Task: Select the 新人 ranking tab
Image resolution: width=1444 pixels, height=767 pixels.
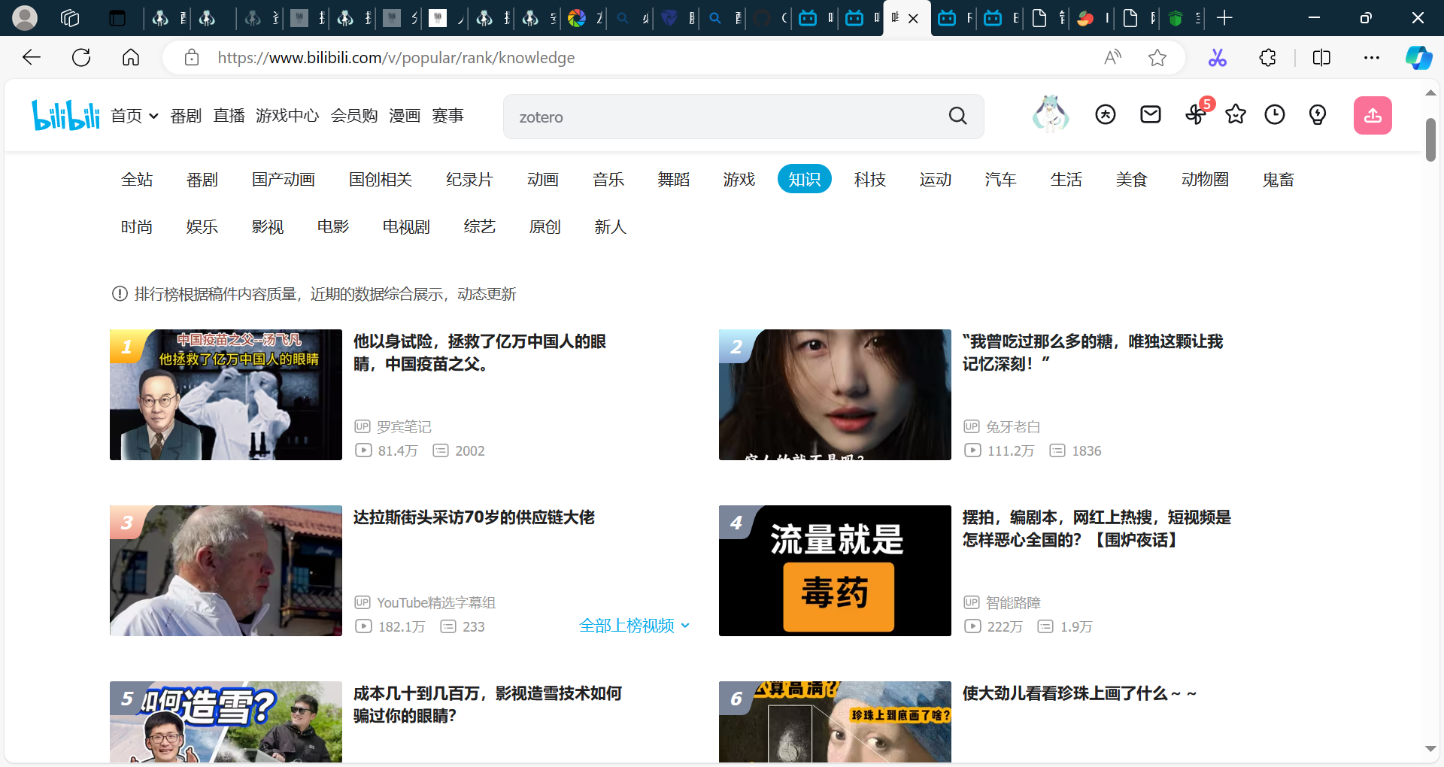Action: [x=611, y=226]
